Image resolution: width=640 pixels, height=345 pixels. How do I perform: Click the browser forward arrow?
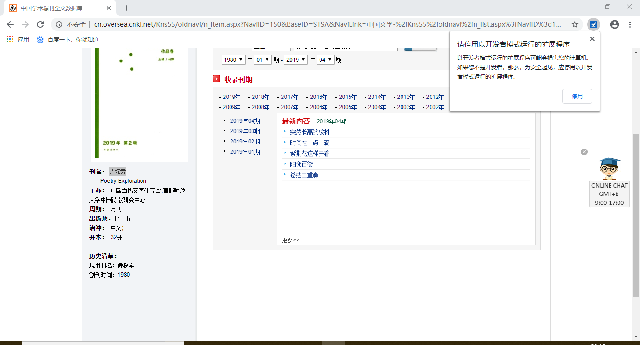25,24
